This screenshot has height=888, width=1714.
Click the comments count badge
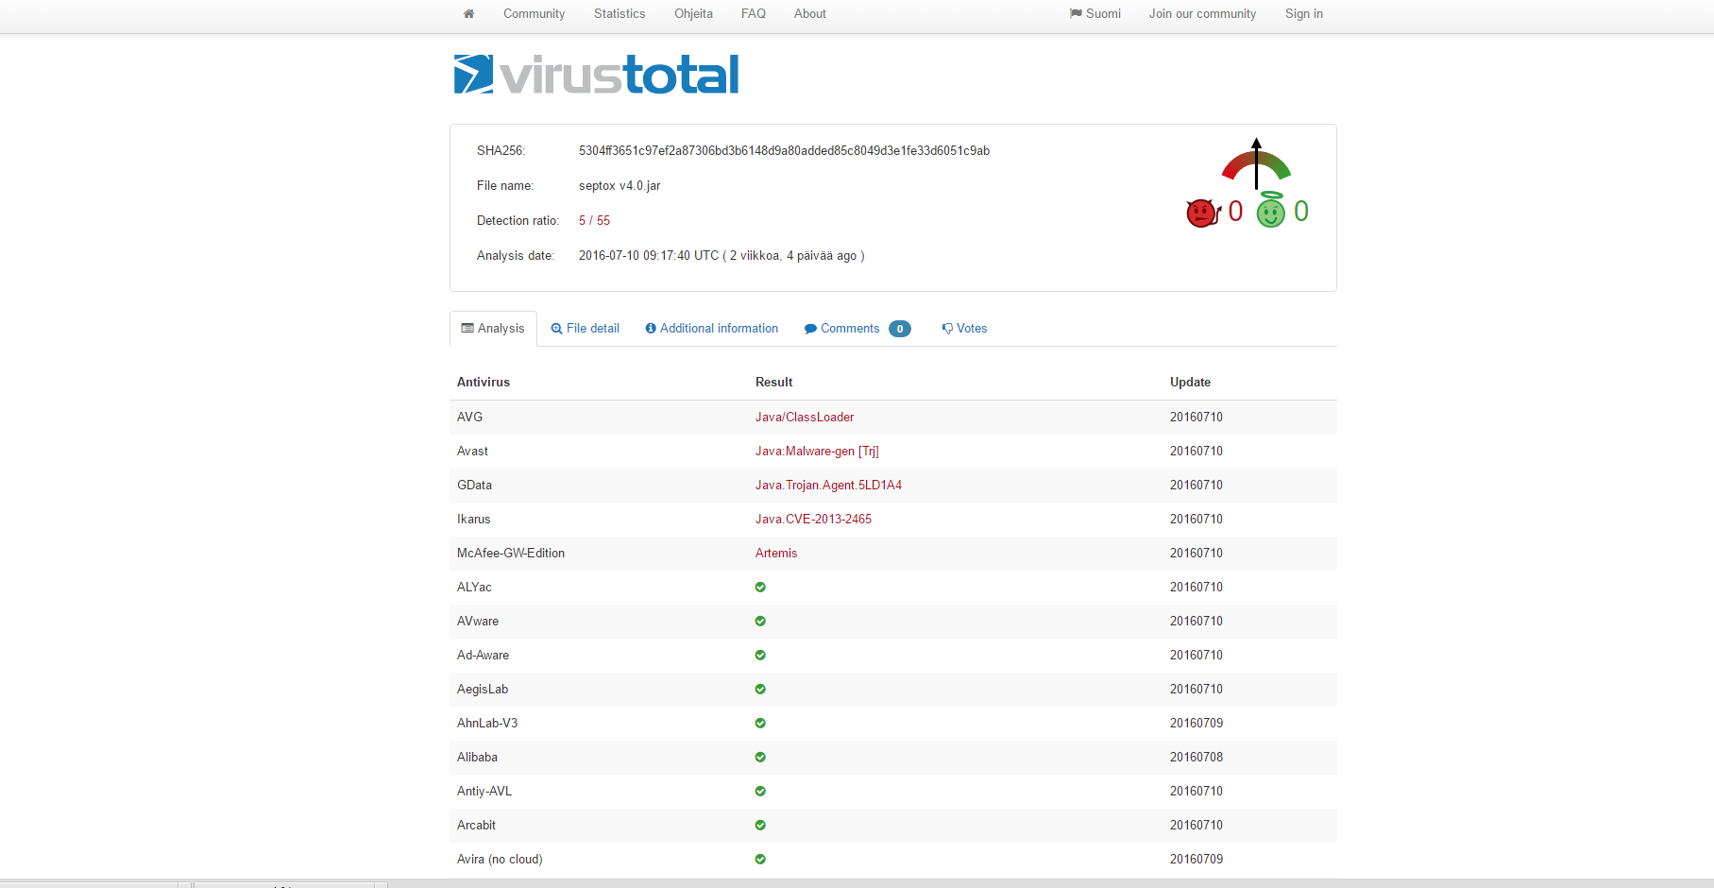[900, 329]
